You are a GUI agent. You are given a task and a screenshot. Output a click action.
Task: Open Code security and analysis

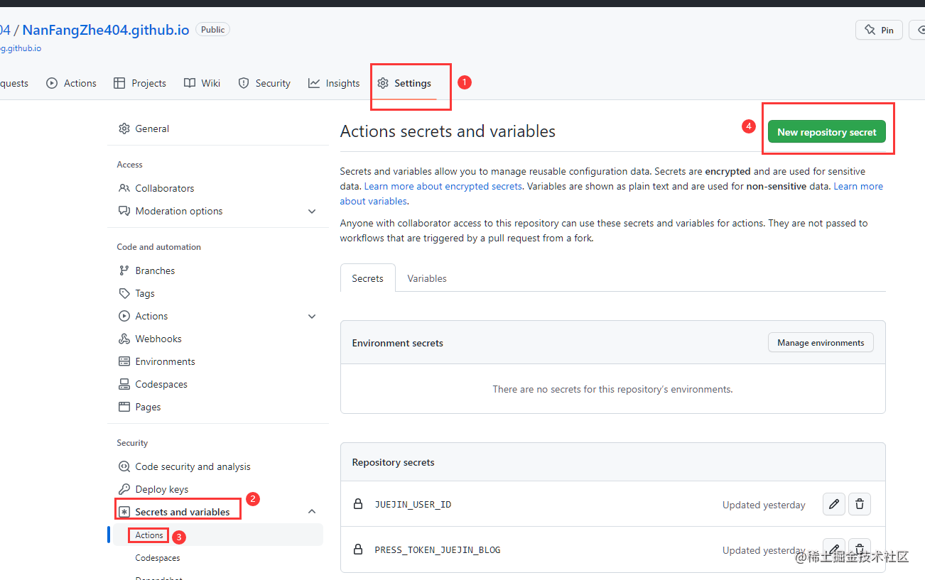(x=218, y=466)
